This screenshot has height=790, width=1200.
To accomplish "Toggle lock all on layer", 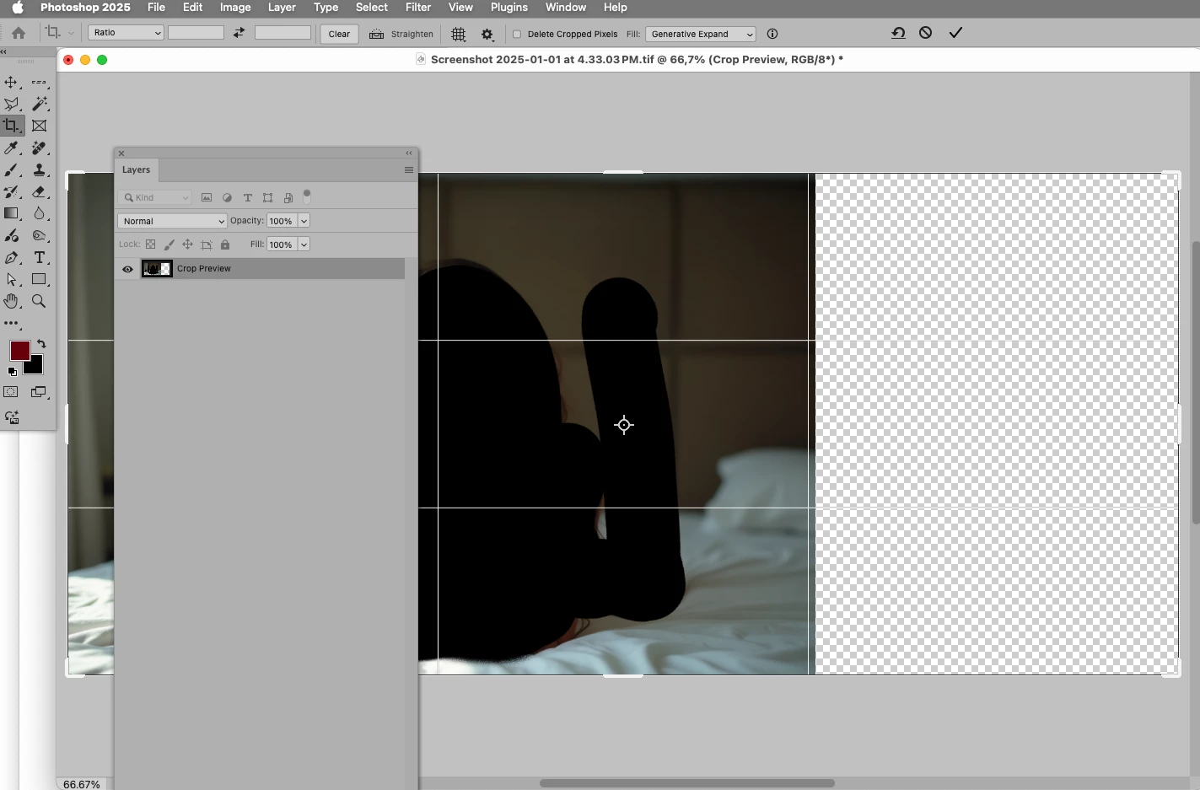I will point(225,245).
